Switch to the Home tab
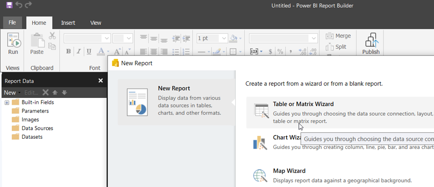This screenshot has width=434, height=187. click(x=39, y=23)
